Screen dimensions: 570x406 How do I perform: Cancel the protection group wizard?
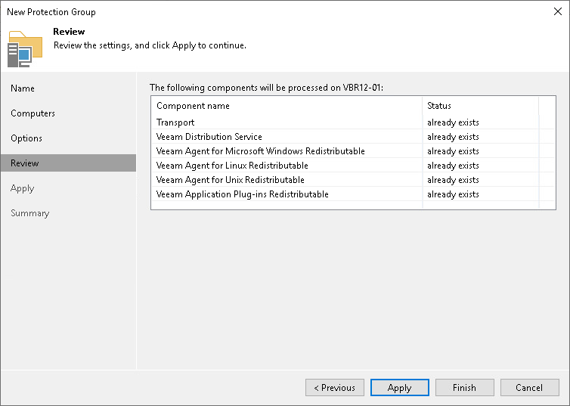click(529, 388)
